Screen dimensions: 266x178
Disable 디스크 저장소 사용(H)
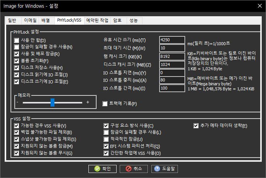(17, 68)
